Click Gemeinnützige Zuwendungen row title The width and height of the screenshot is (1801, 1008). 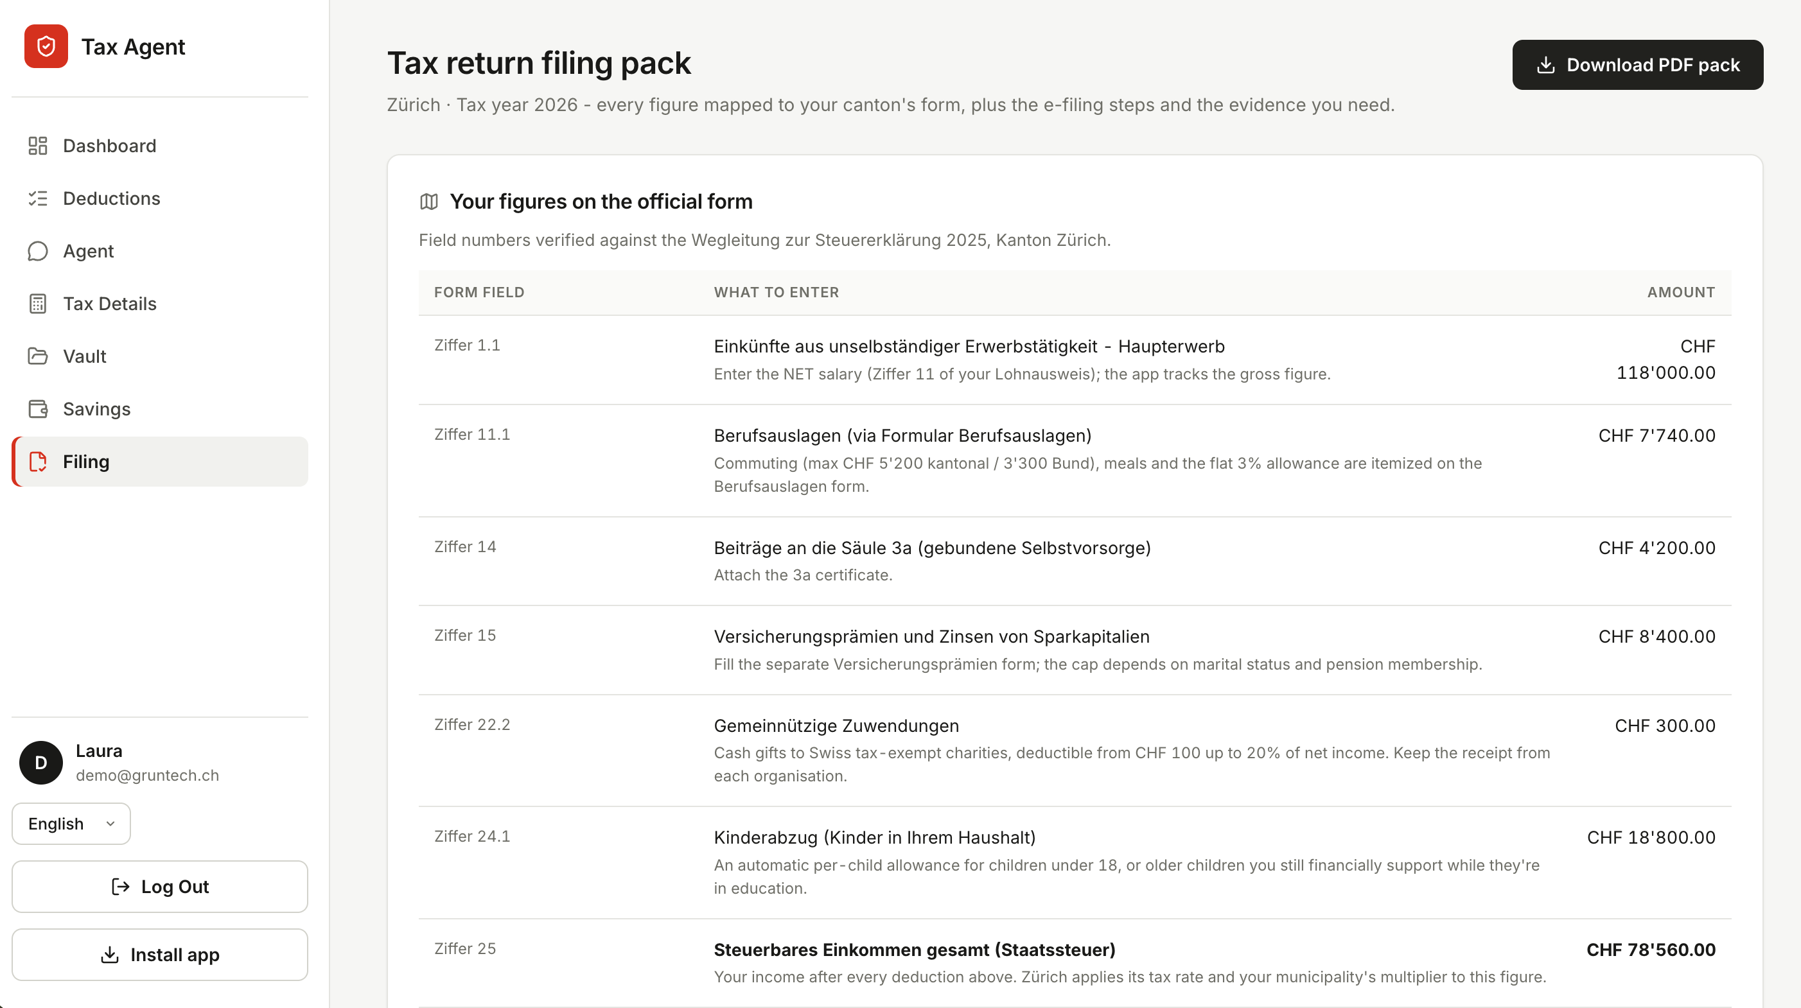836,726
